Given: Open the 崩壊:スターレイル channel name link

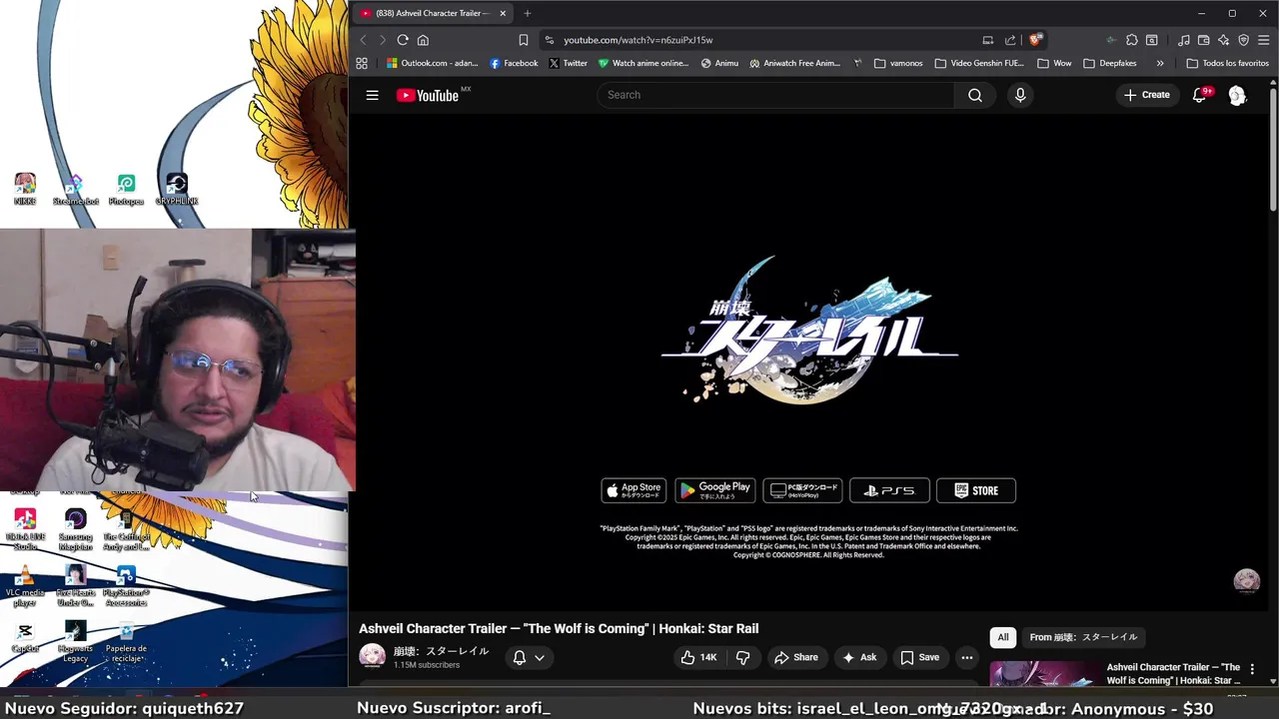Looking at the screenshot, I should coord(441,651).
